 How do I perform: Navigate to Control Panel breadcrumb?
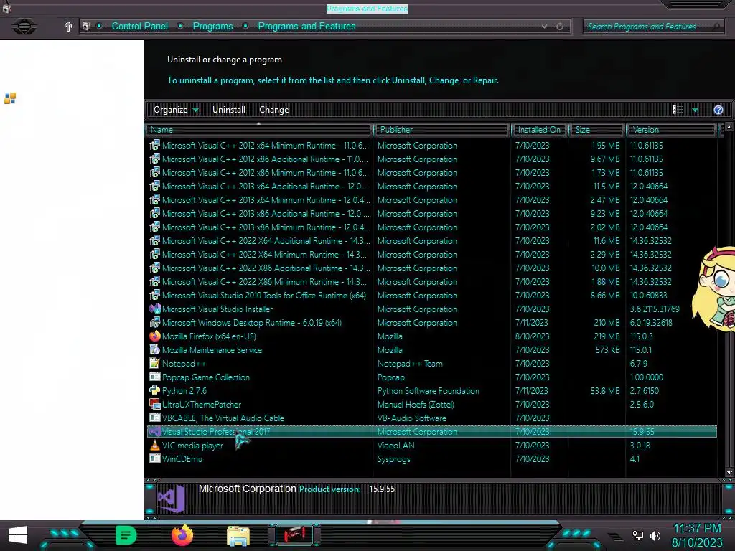(140, 27)
